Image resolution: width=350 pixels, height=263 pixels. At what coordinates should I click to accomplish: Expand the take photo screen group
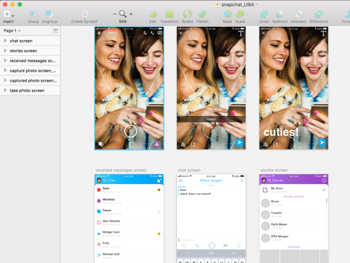(x=5, y=90)
